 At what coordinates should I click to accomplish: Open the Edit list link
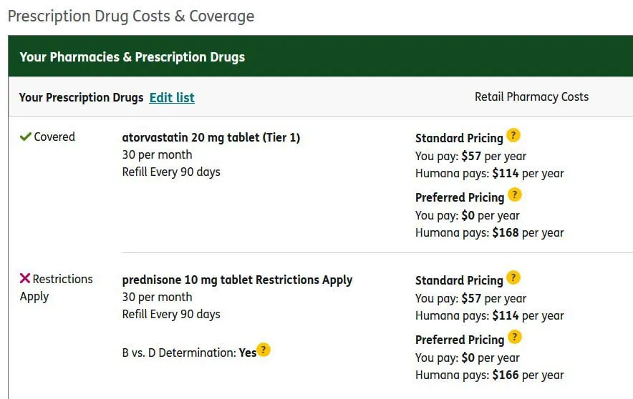pyautogui.click(x=172, y=97)
